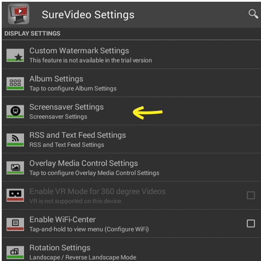Open Album Settings entry

[x=131, y=83]
